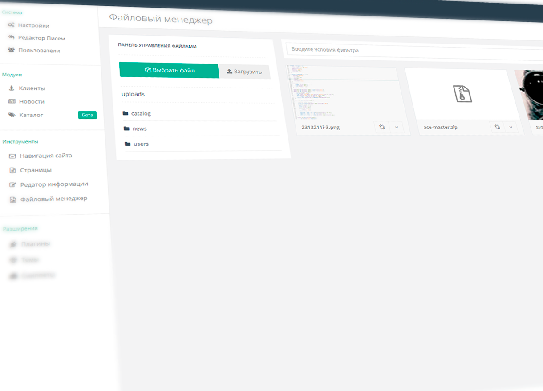543x391 pixels.
Task: Open the users folder
Action: pos(141,144)
